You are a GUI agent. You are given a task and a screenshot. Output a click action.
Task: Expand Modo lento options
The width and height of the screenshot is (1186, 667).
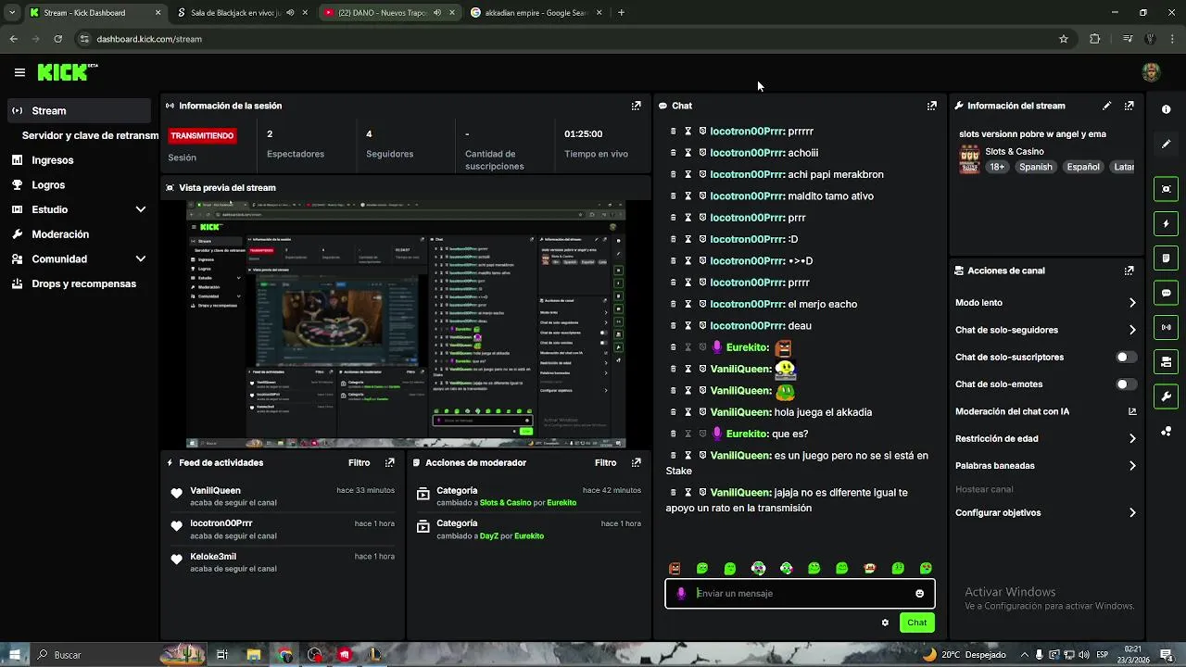(x=1132, y=303)
